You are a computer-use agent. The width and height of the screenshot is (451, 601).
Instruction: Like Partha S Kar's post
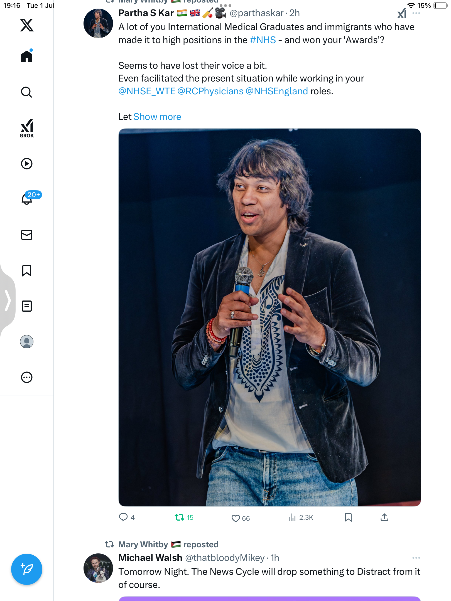click(x=241, y=518)
